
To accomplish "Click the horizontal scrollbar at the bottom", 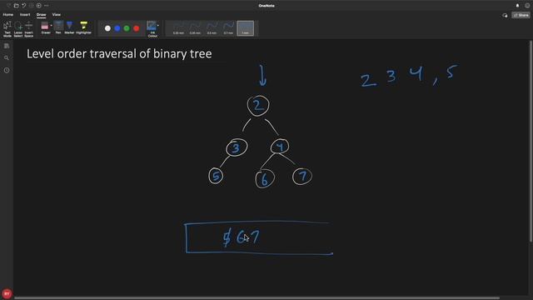I will coord(257,298).
